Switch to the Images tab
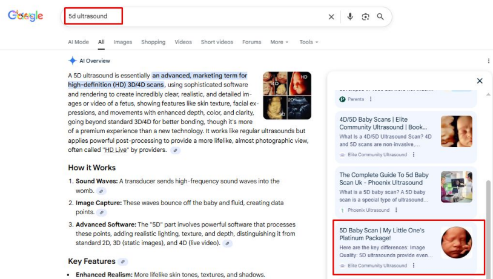This screenshot has width=493, height=279. tap(123, 42)
